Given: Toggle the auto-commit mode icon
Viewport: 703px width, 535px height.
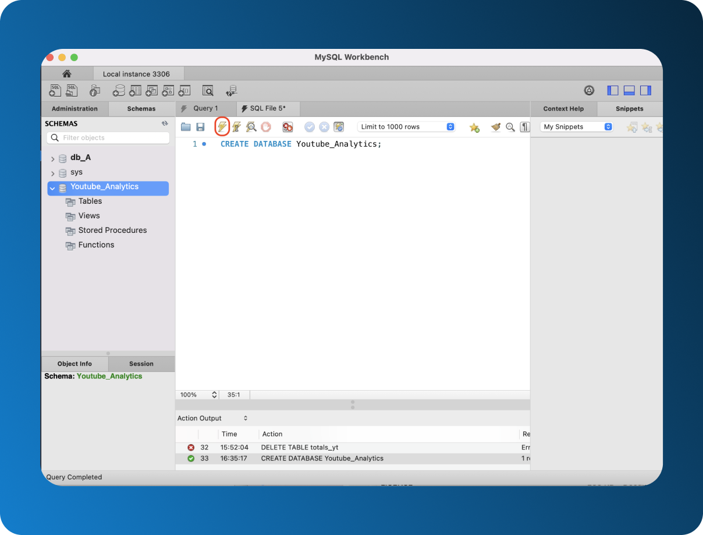Looking at the screenshot, I should [339, 126].
